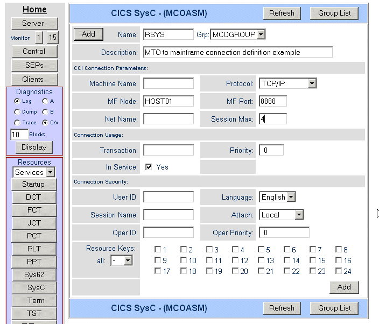The image size is (379, 324).
Task: Click the top Refresh button
Action: (282, 13)
